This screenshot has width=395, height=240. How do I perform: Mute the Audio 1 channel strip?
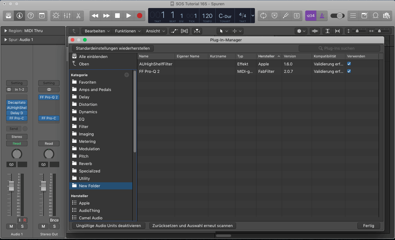click(11, 226)
